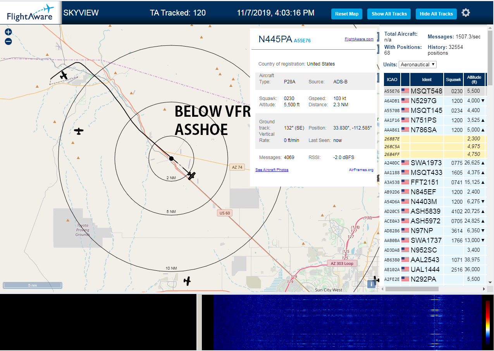Viewport: 494px width, 351px height.
Task: Select the N952SC aircraft row
Action: [435, 250]
